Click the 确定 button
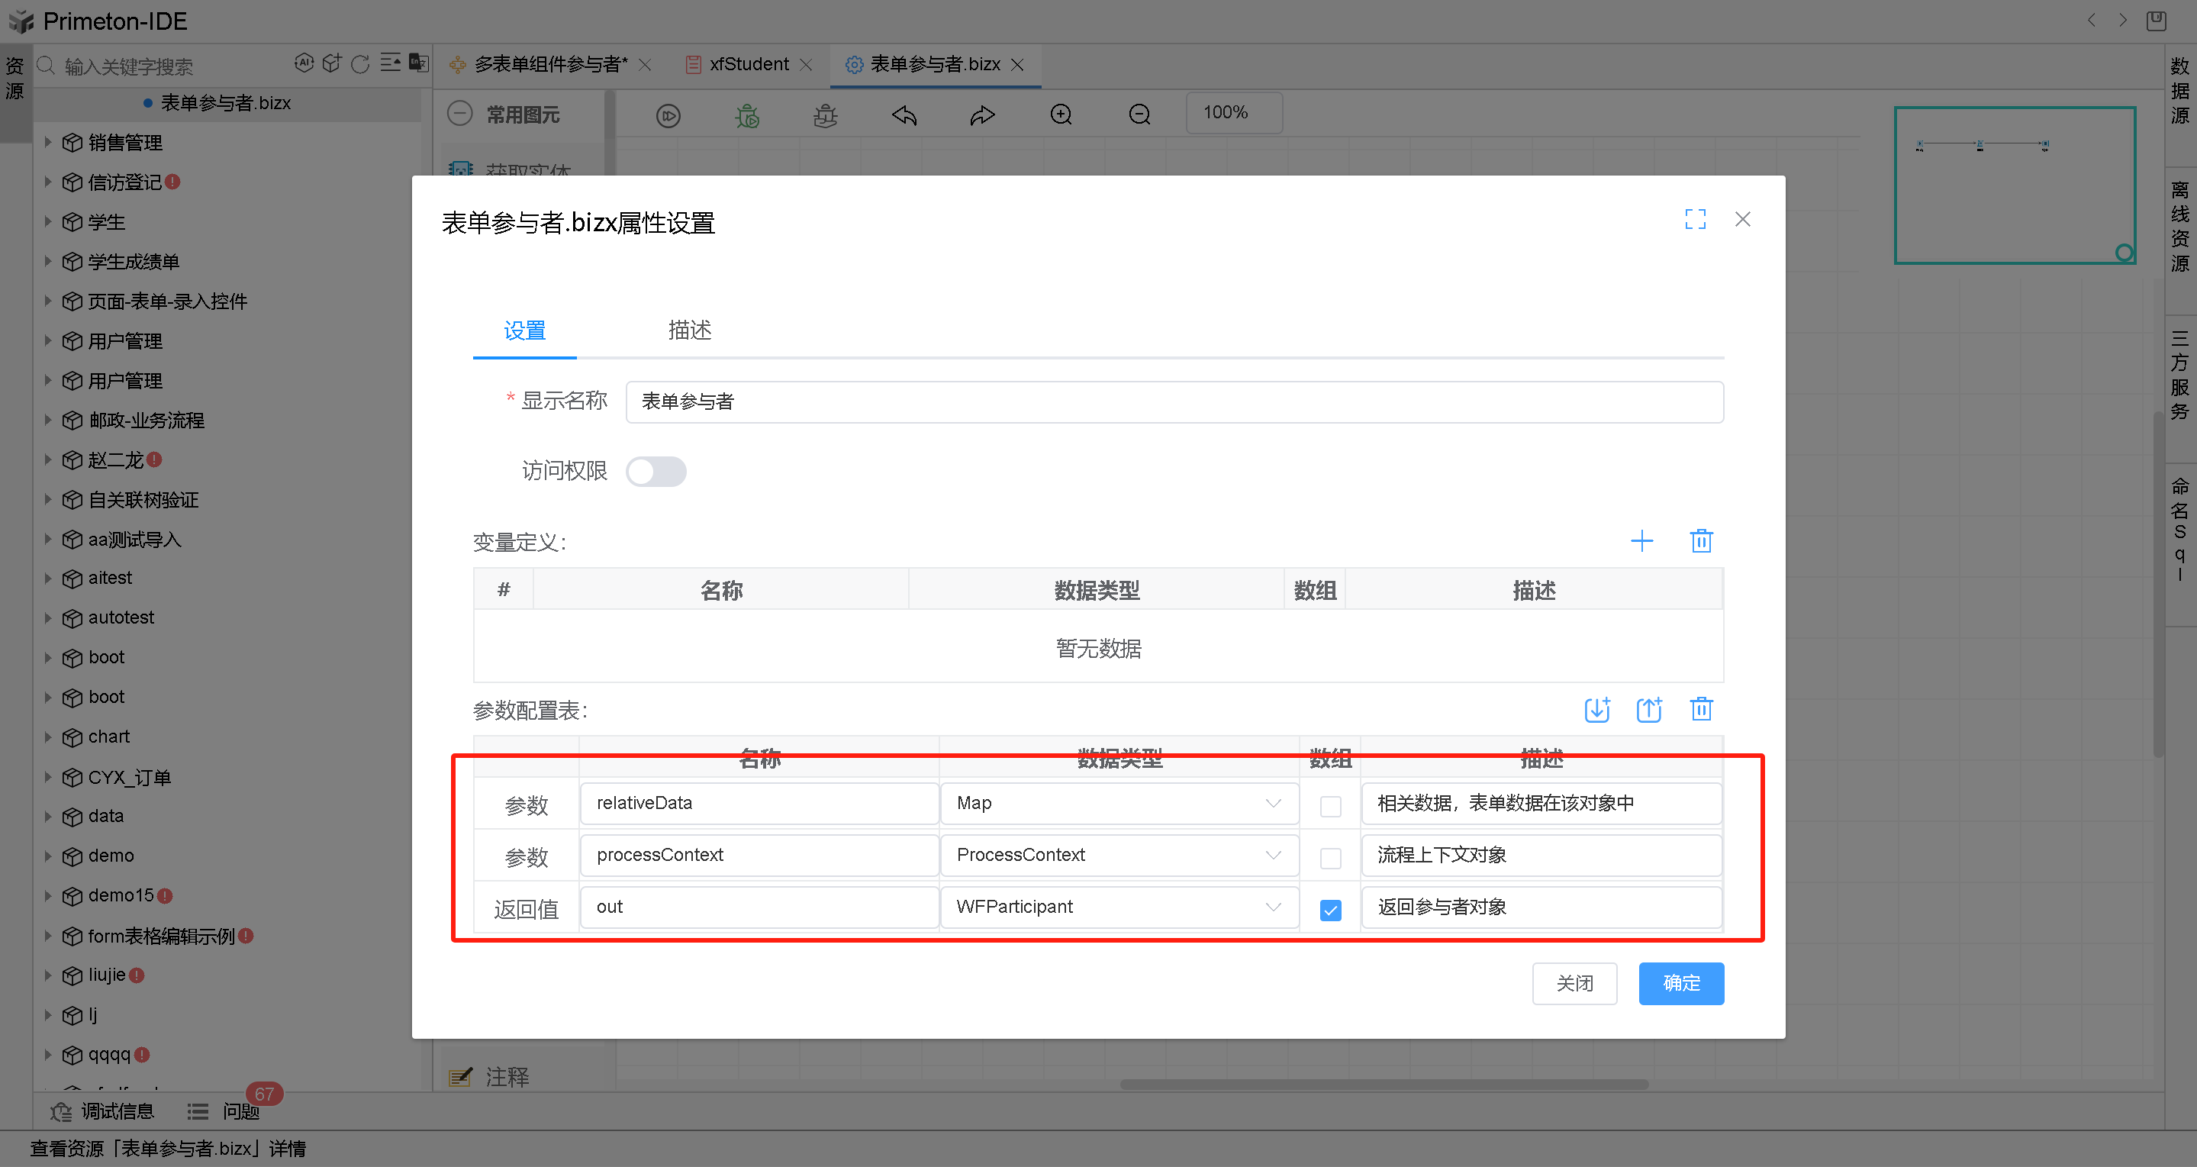This screenshot has width=2197, height=1167. click(x=1680, y=984)
